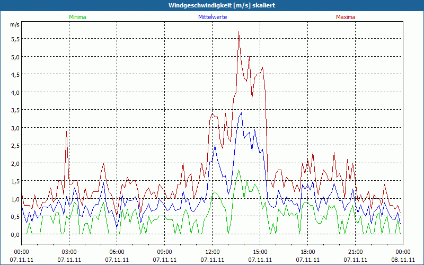Select the 21:00 time axis label
This screenshot has width=424, height=265.
point(355,252)
